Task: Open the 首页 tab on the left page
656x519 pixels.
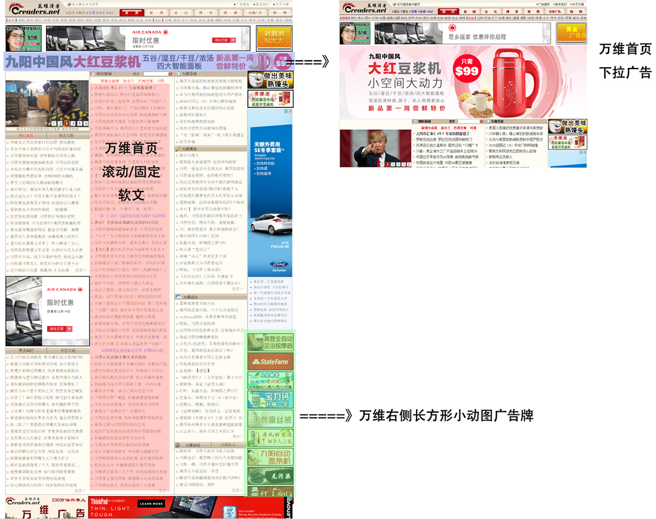Action: [x=132, y=13]
